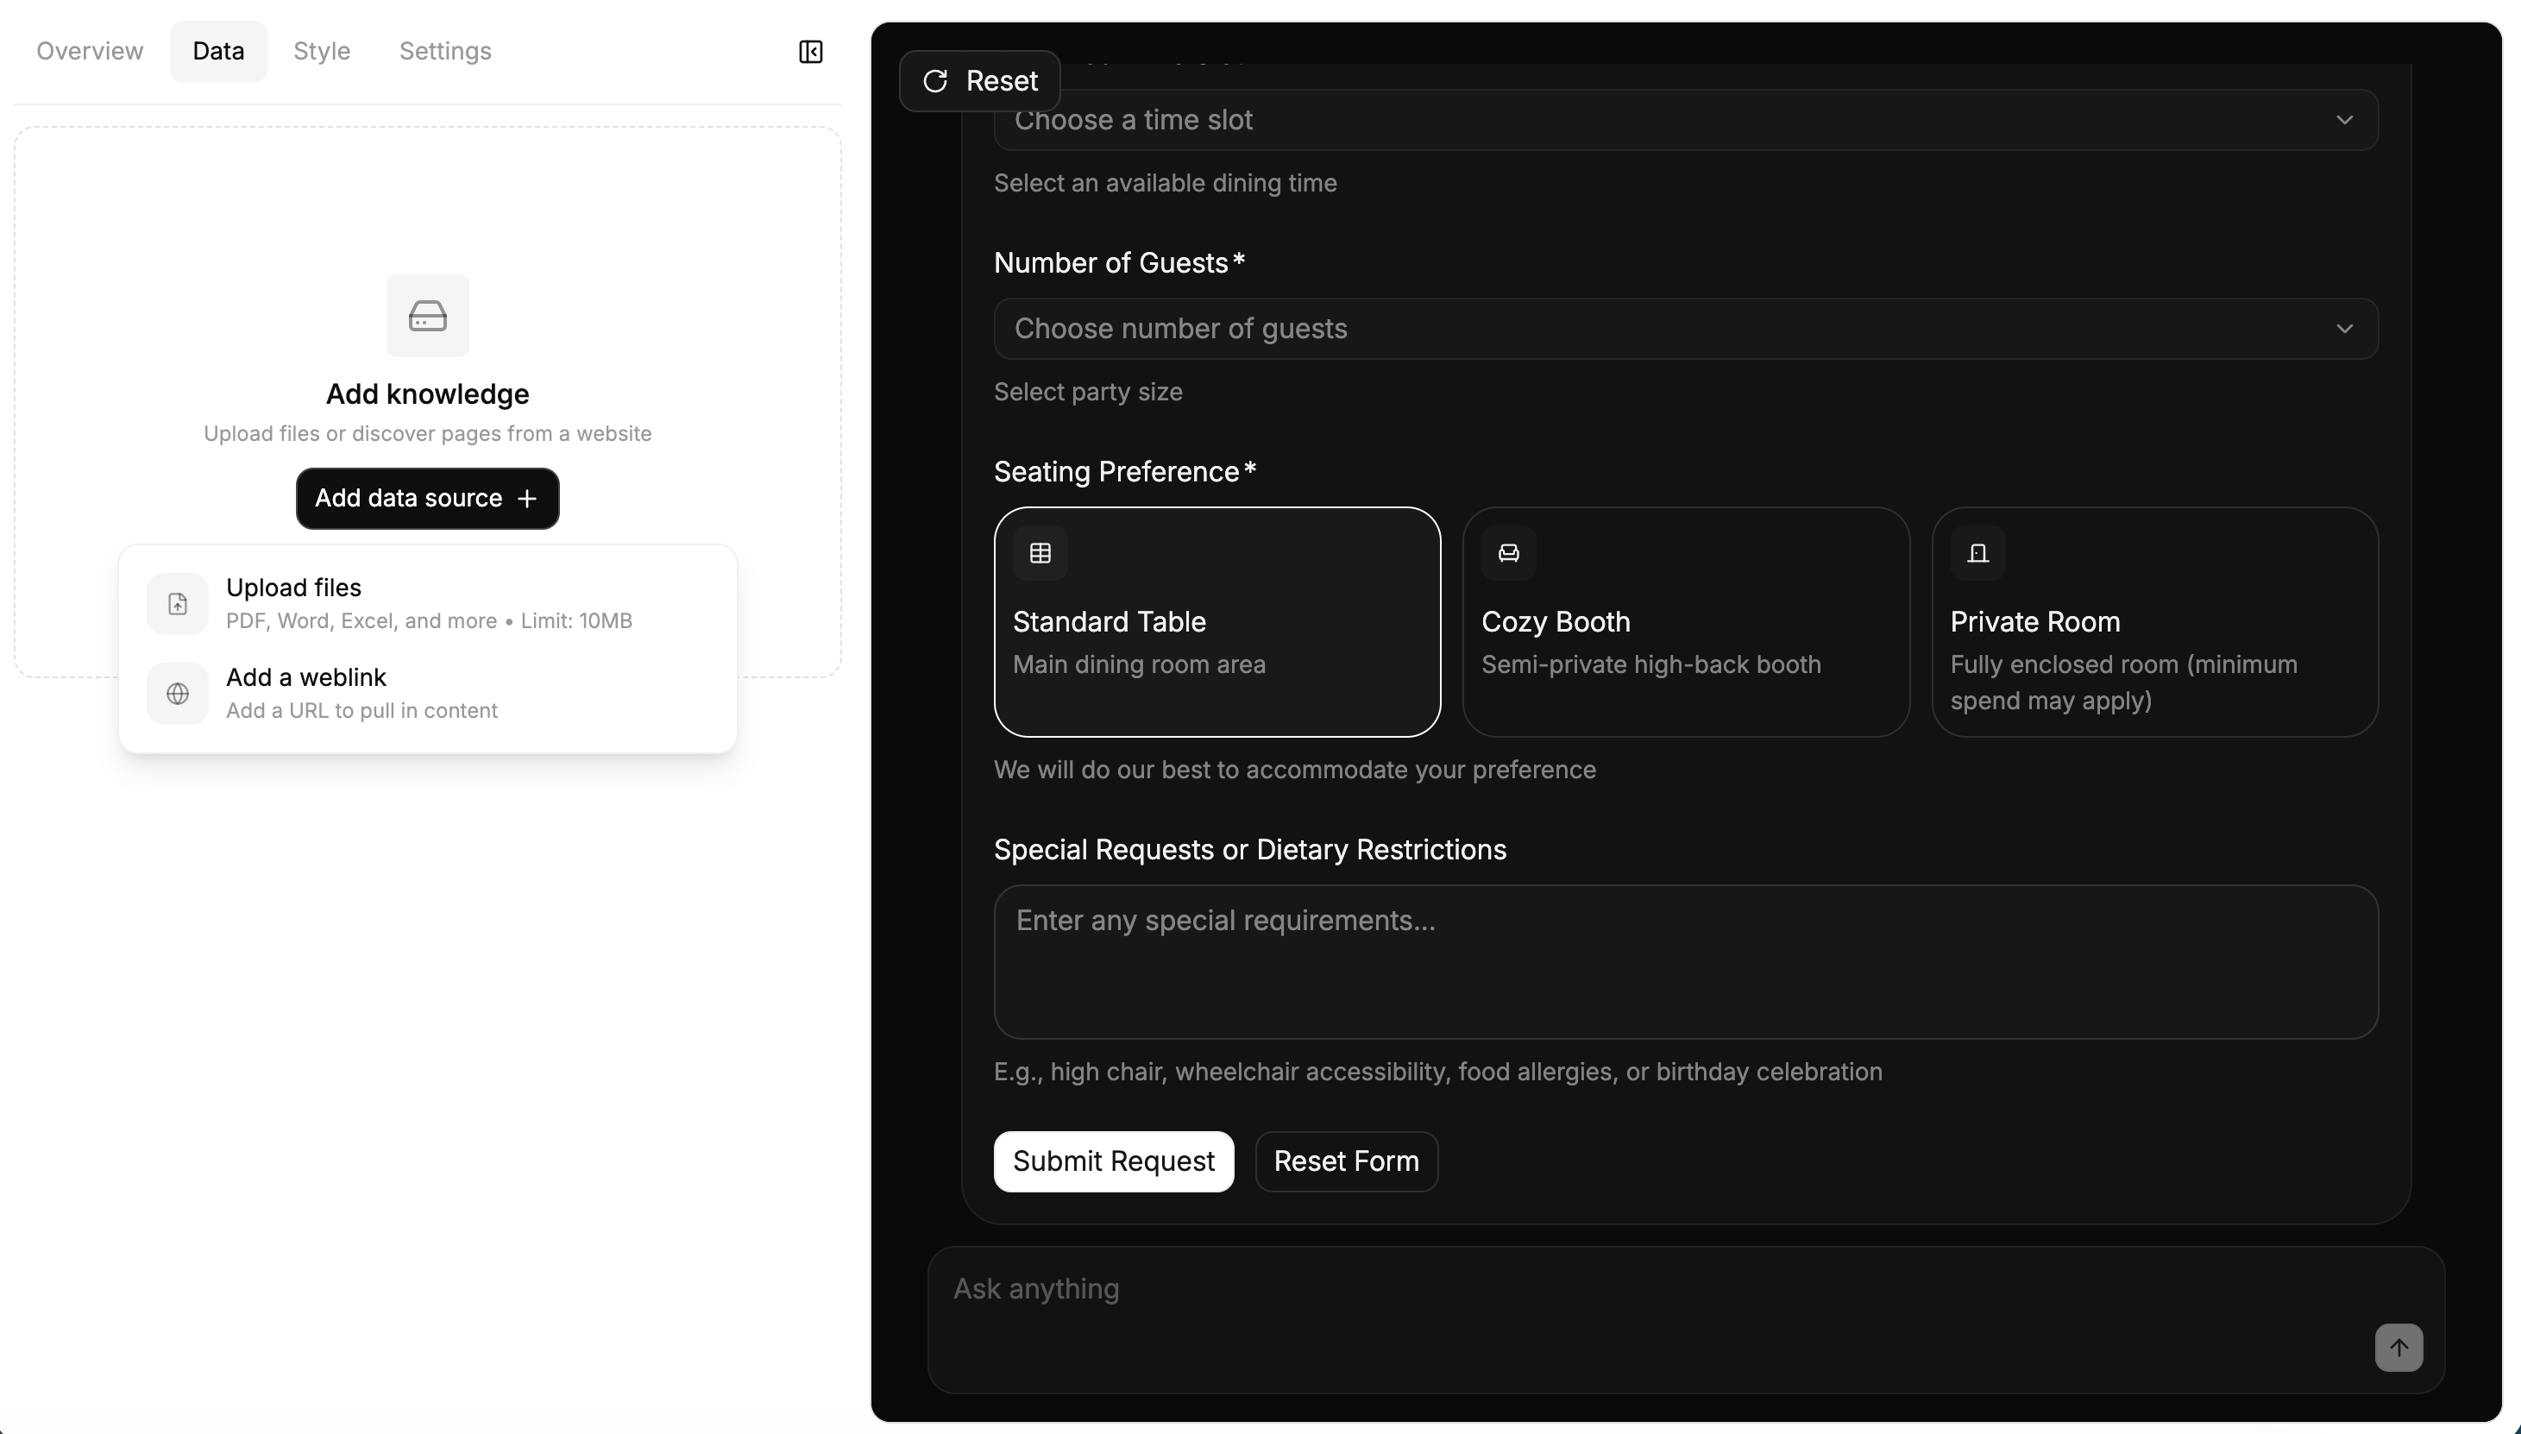Click the weblink globe icon
Image resolution: width=2521 pixels, height=1434 pixels.
(x=177, y=694)
